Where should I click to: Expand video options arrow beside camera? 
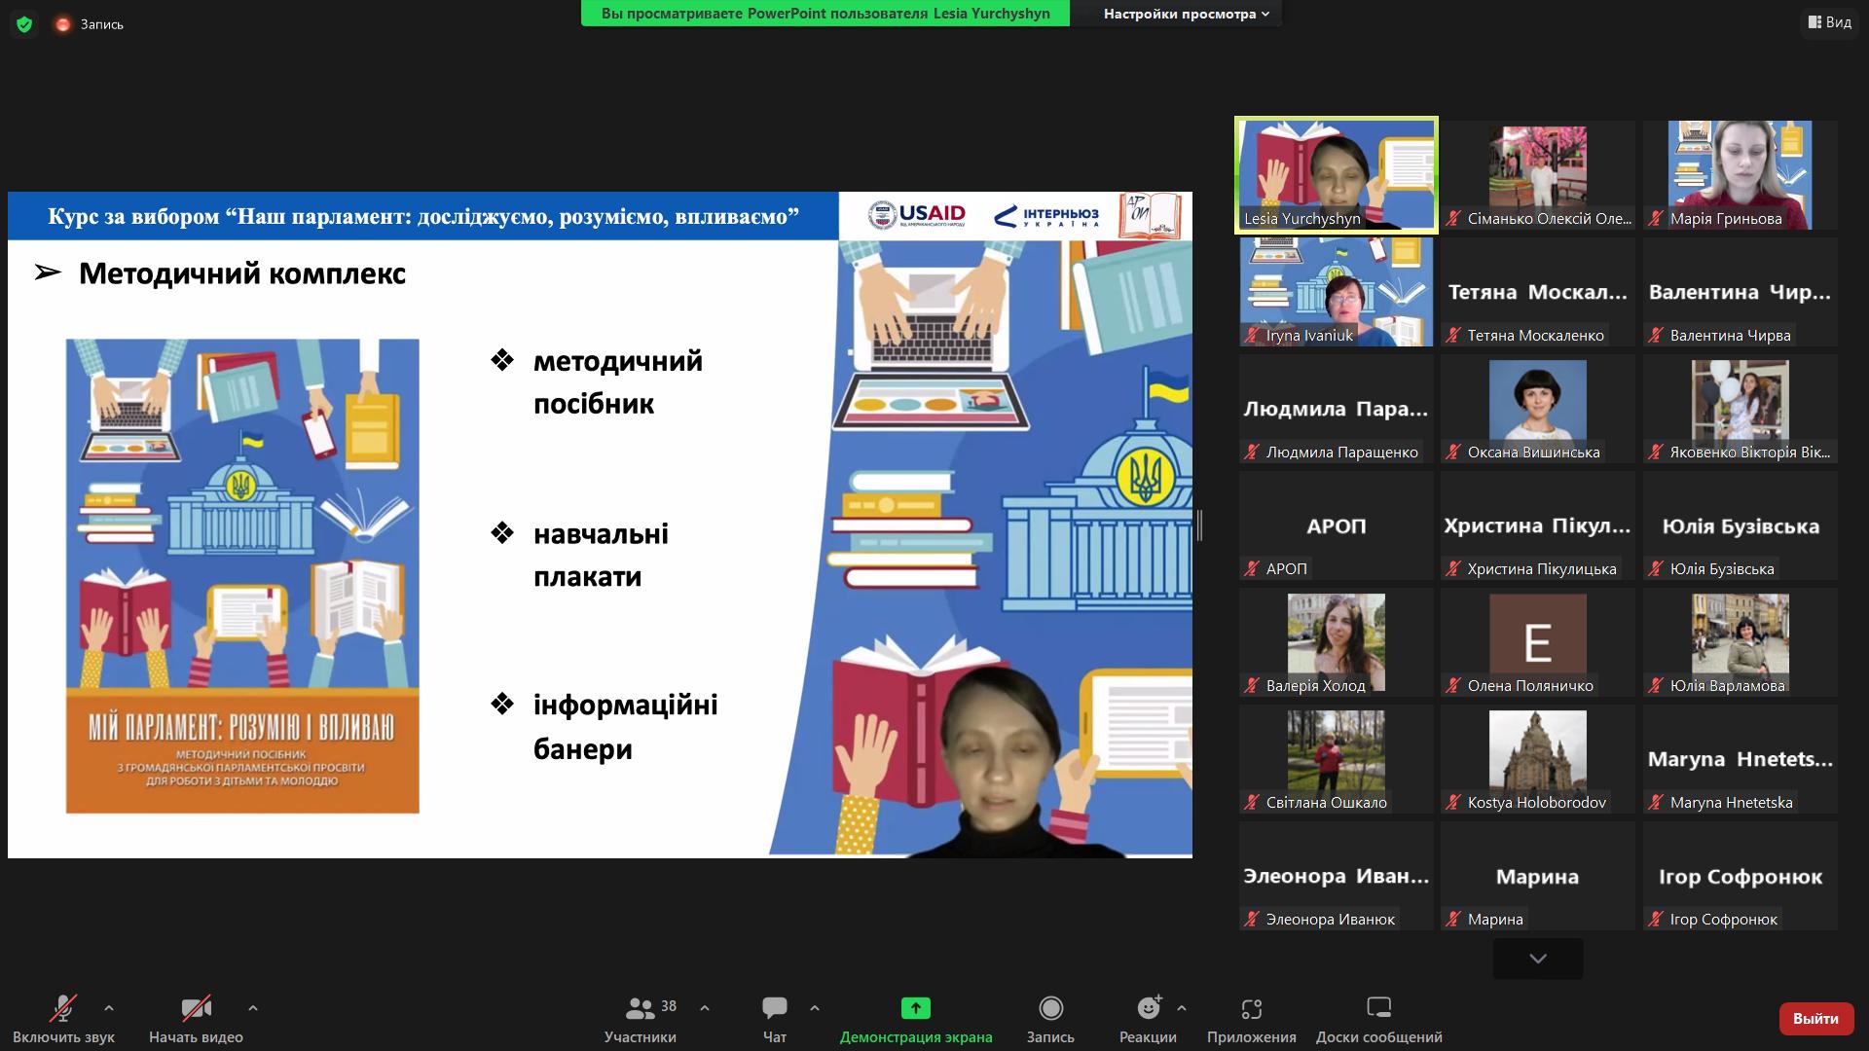(253, 1008)
